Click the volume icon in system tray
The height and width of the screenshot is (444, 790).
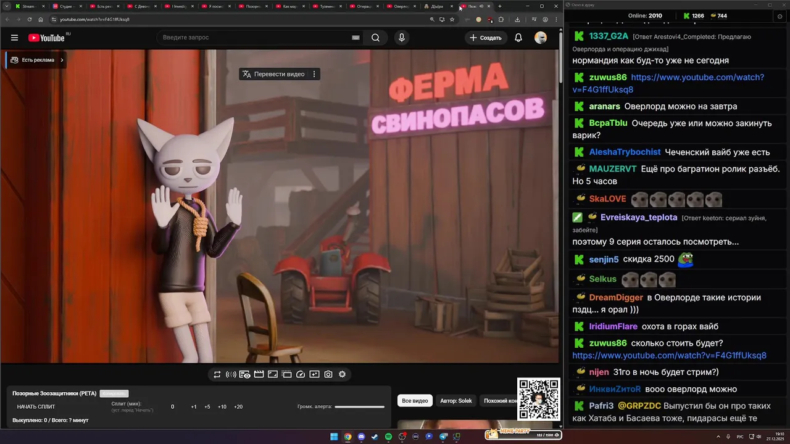click(759, 437)
